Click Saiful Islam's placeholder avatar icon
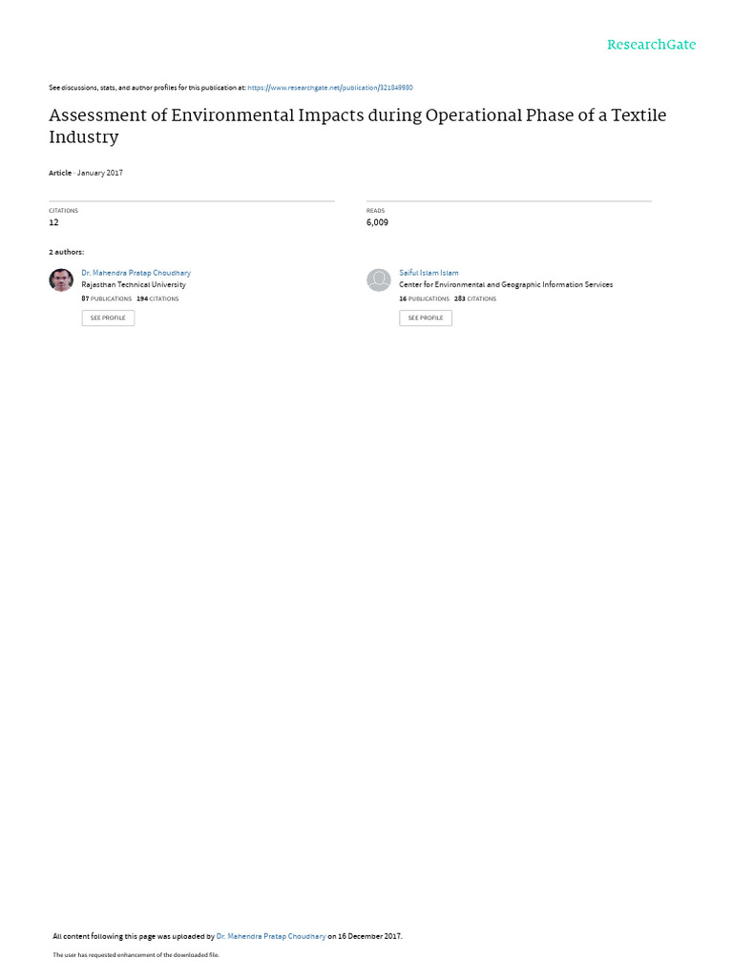 click(x=378, y=280)
